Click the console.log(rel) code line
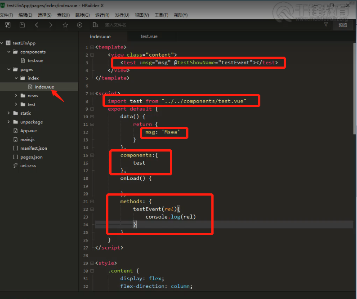Screen dimensions: 357x299 [170, 217]
